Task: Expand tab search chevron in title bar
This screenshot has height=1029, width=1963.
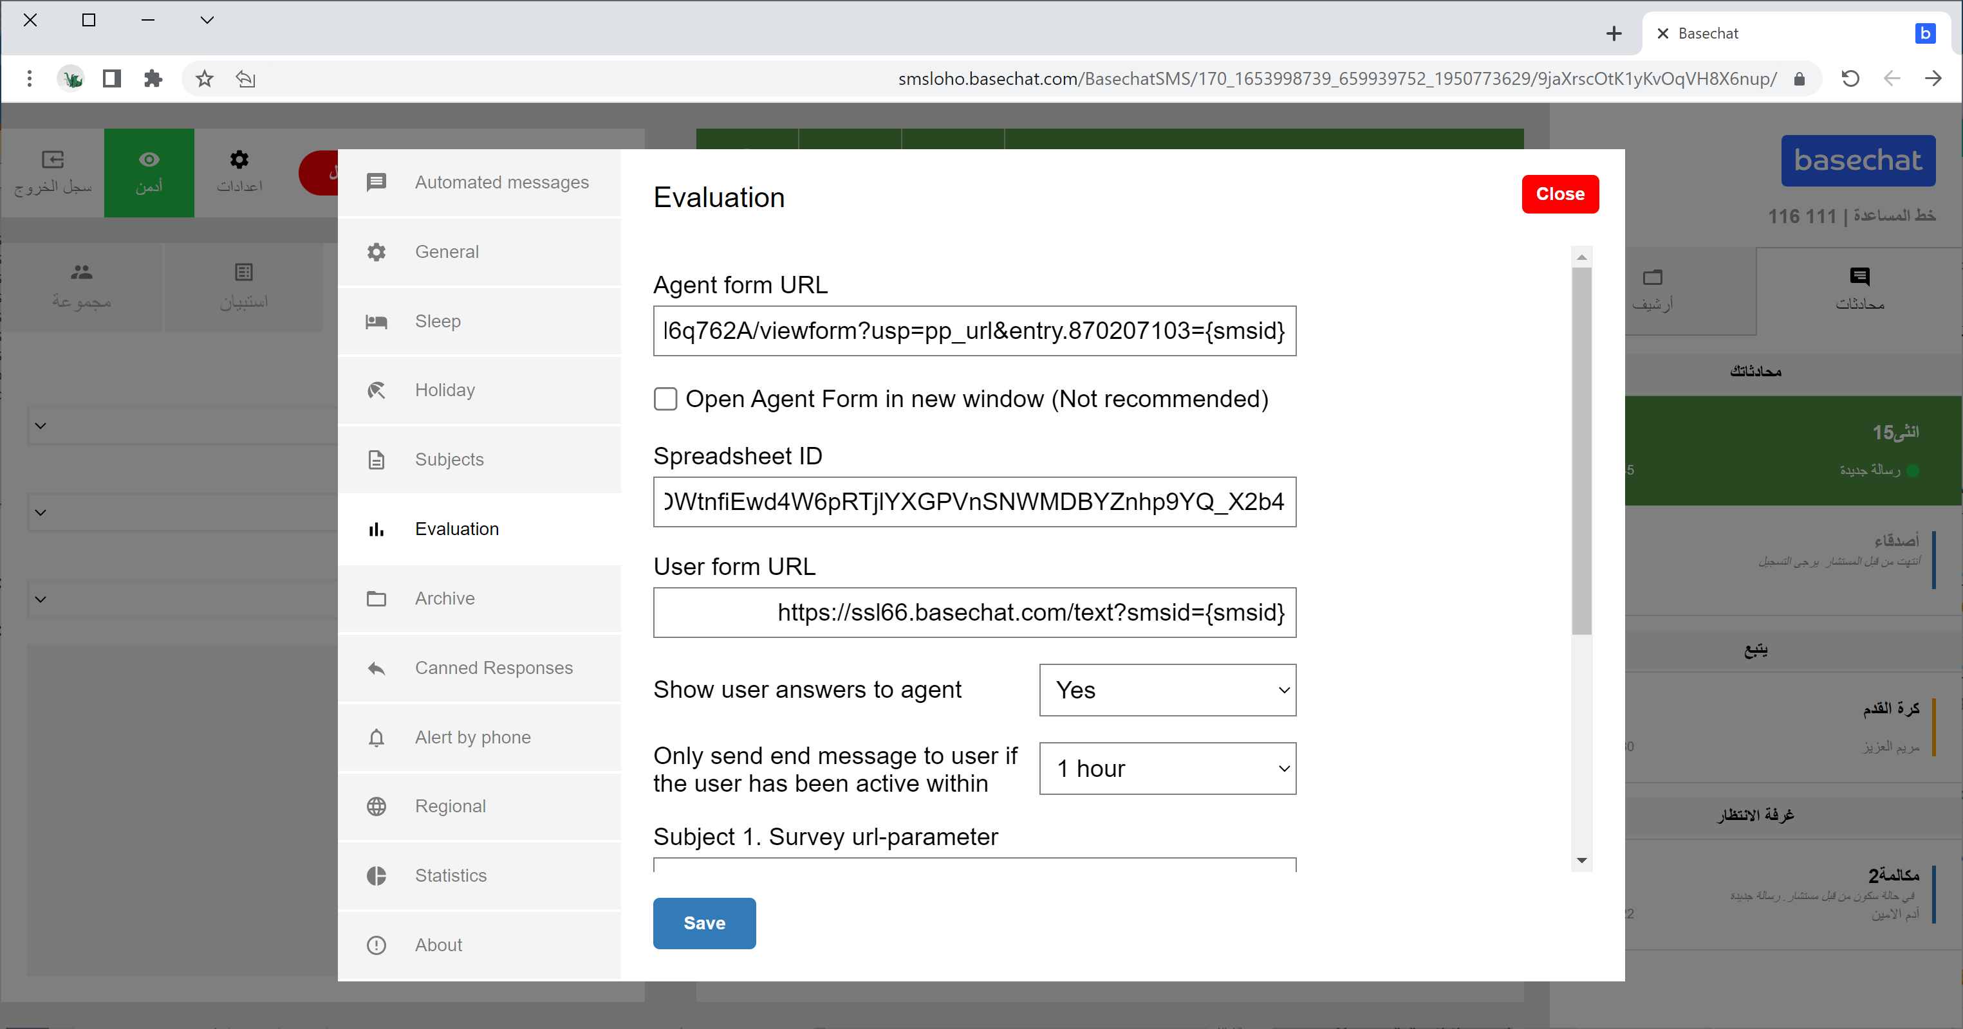Action: 207,20
